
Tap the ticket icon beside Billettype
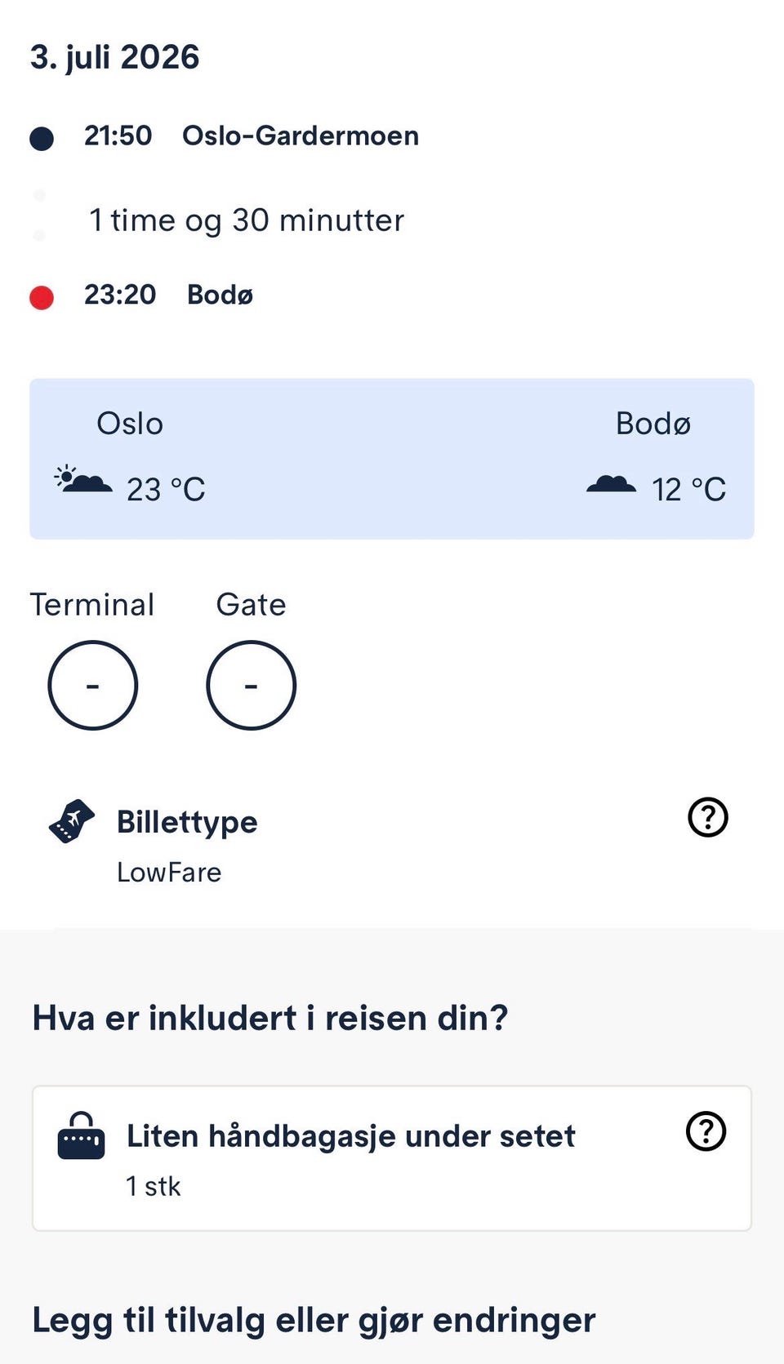tap(72, 820)
